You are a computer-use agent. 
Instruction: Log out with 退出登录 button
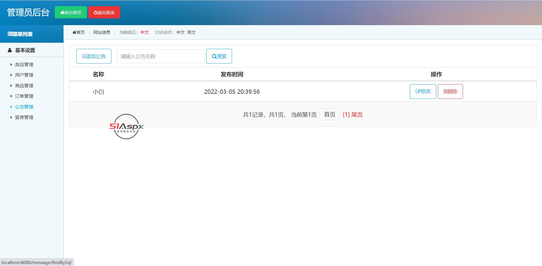click(x=104, y=12)
